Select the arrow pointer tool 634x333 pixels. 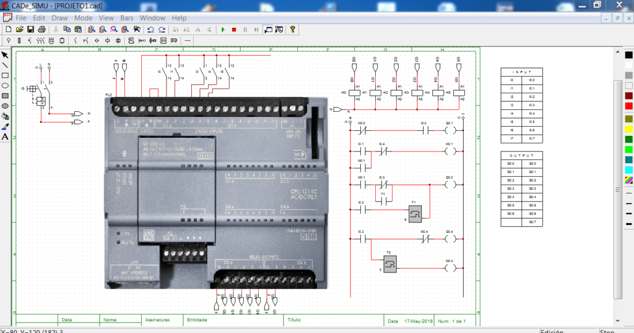pos(5,55)
